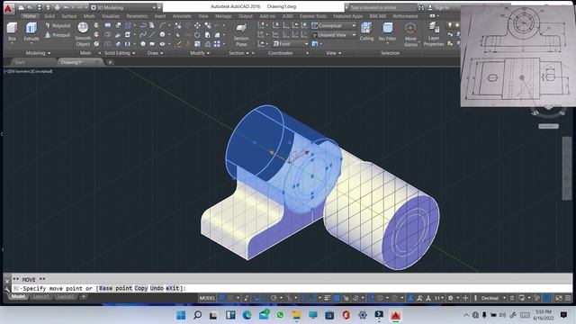Click the Save icon in quick access toolbar
This screenshot has height=324, width=576.
[x=39, y=7]
